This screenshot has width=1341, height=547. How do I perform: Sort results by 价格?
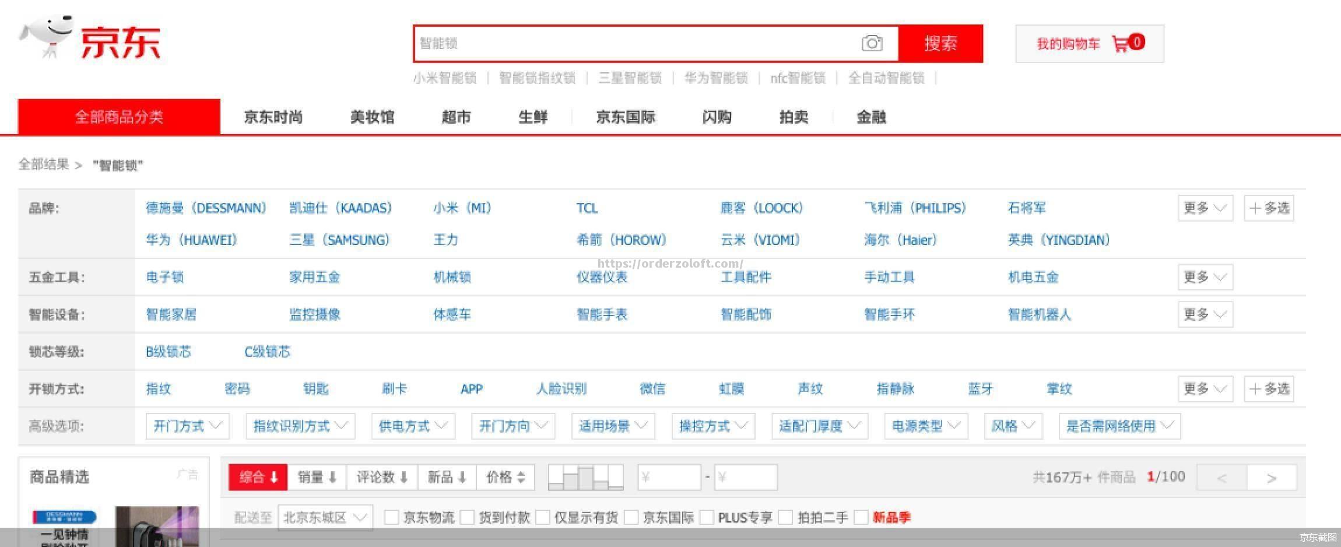tap(505, 477)
